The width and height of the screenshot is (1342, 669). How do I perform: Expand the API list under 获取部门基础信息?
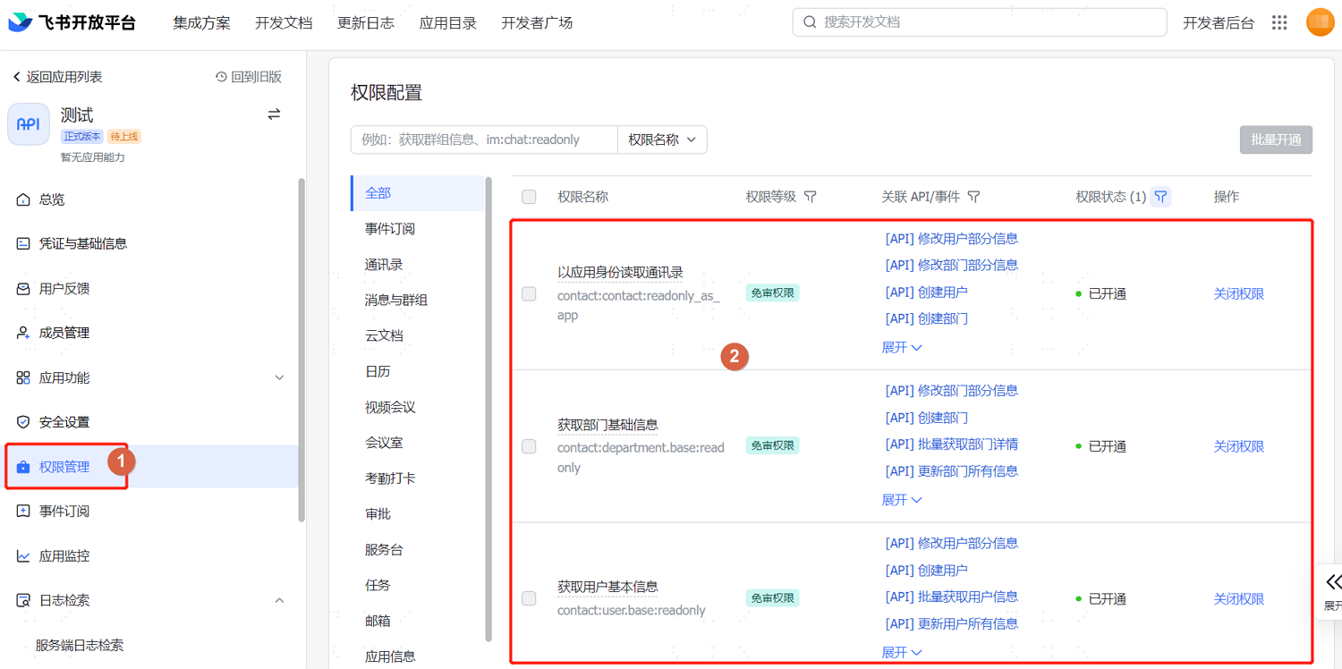click(902, 500)
